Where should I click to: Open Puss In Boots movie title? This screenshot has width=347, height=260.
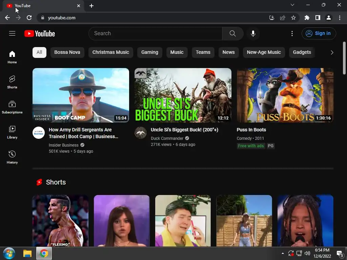click(251, 130)
